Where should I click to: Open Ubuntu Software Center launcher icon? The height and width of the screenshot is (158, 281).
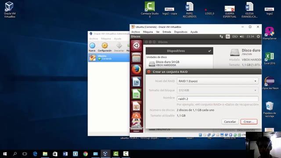136,116
